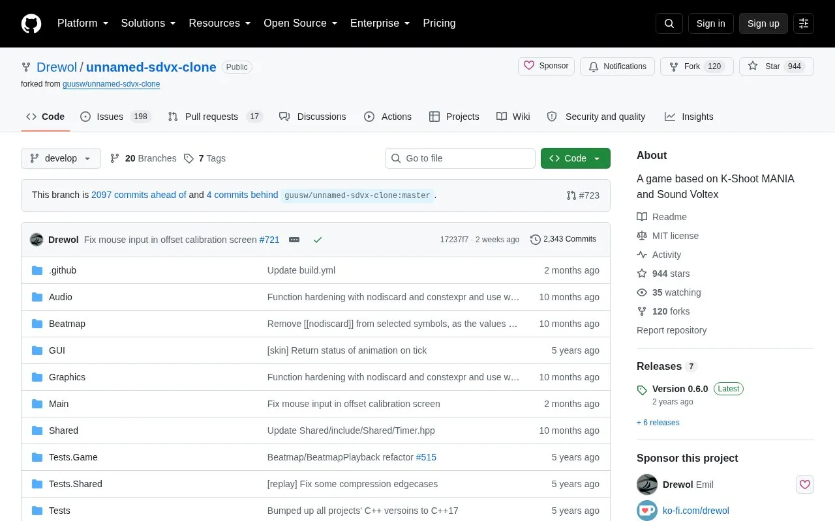
Task: Switch to the Issues tab
Action: (x=115, y=117)
